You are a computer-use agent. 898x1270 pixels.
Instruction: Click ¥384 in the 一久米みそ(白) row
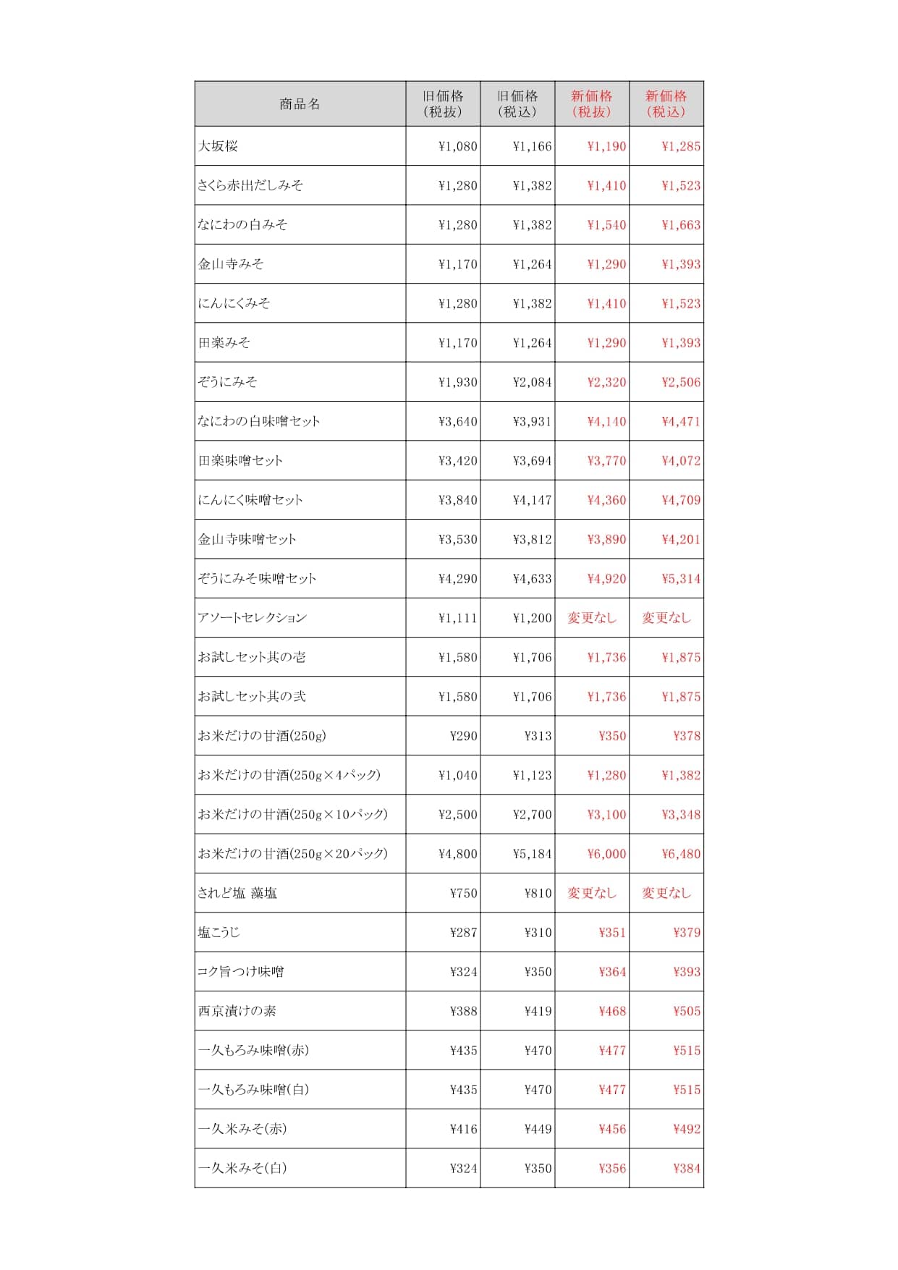click(x=687, y=1168)
